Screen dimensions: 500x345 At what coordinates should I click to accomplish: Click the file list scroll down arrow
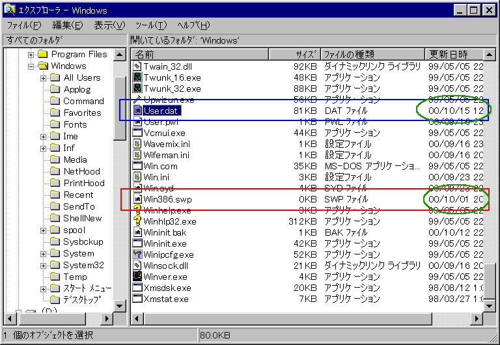coord(488,305)
